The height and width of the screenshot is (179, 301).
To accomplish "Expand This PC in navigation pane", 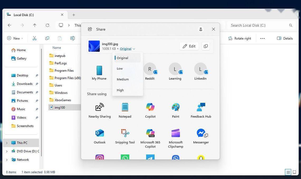I will tap(7, 143).
